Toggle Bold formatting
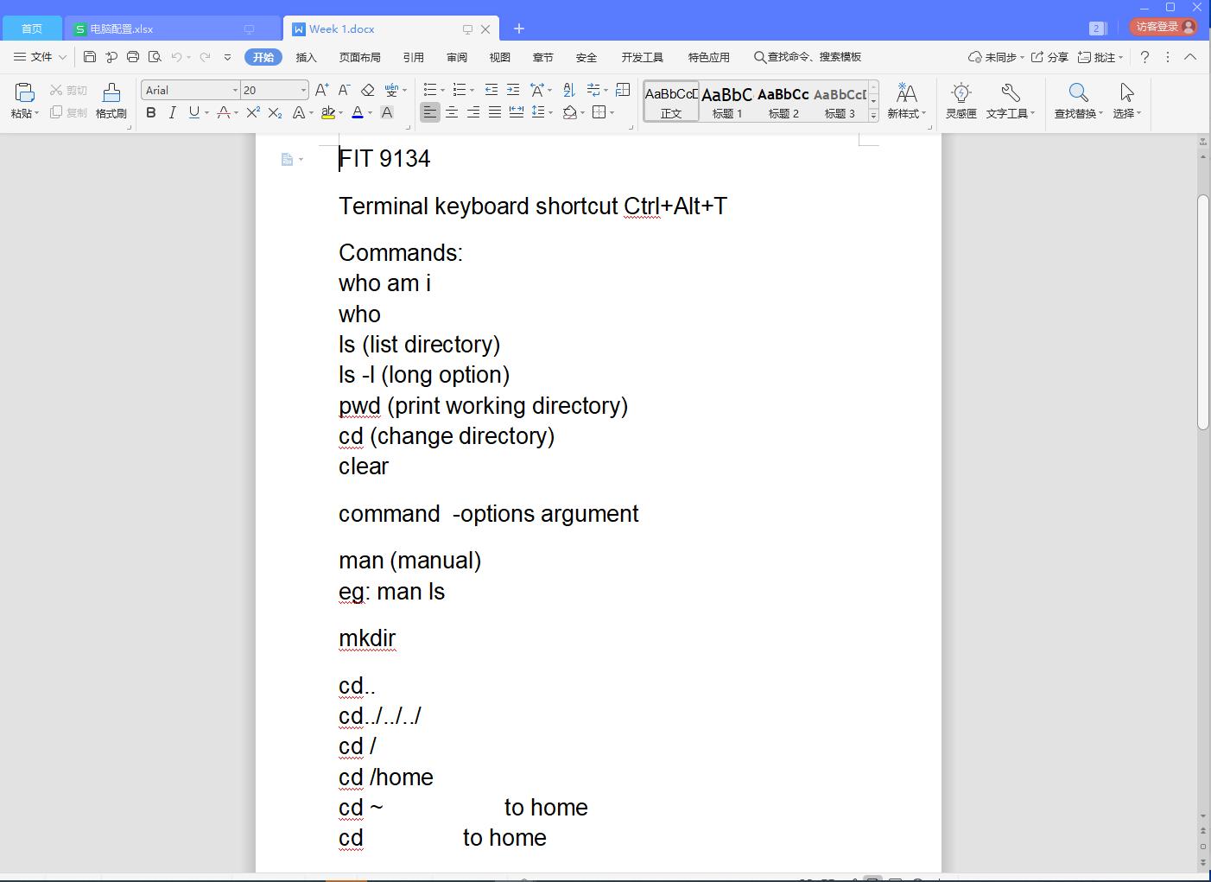The width and height of the screenshot is (1211, 882). tap(151, 112)
